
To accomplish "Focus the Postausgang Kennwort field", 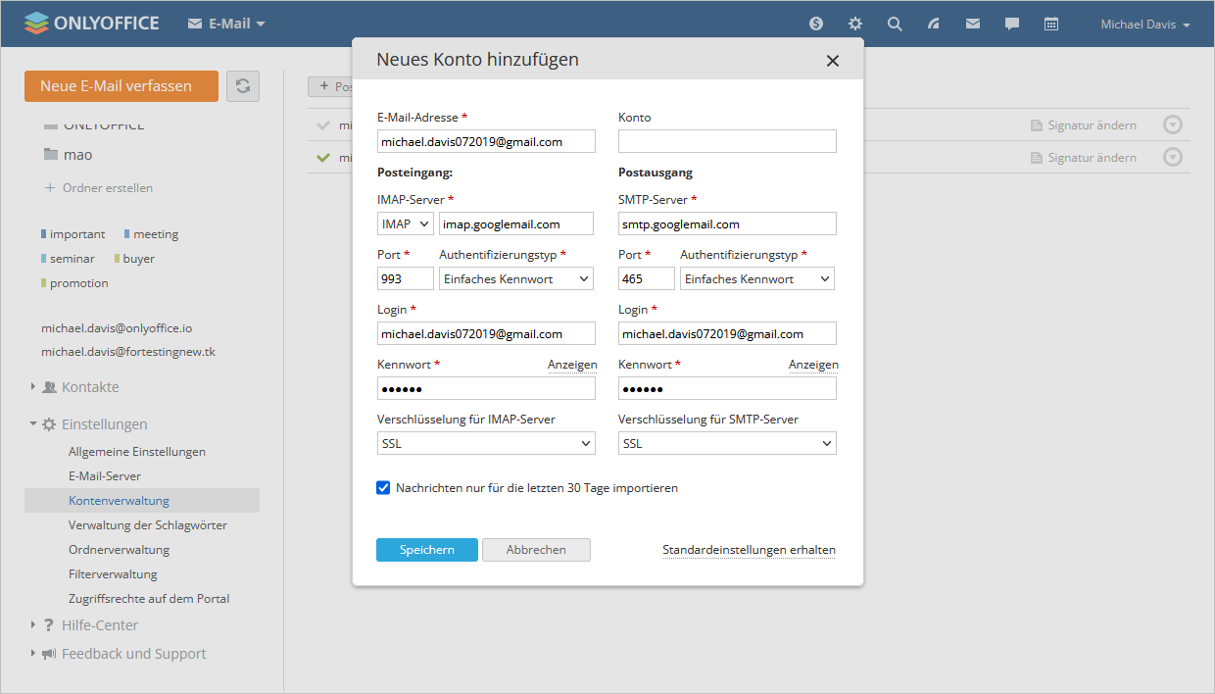I will point(727,388).
